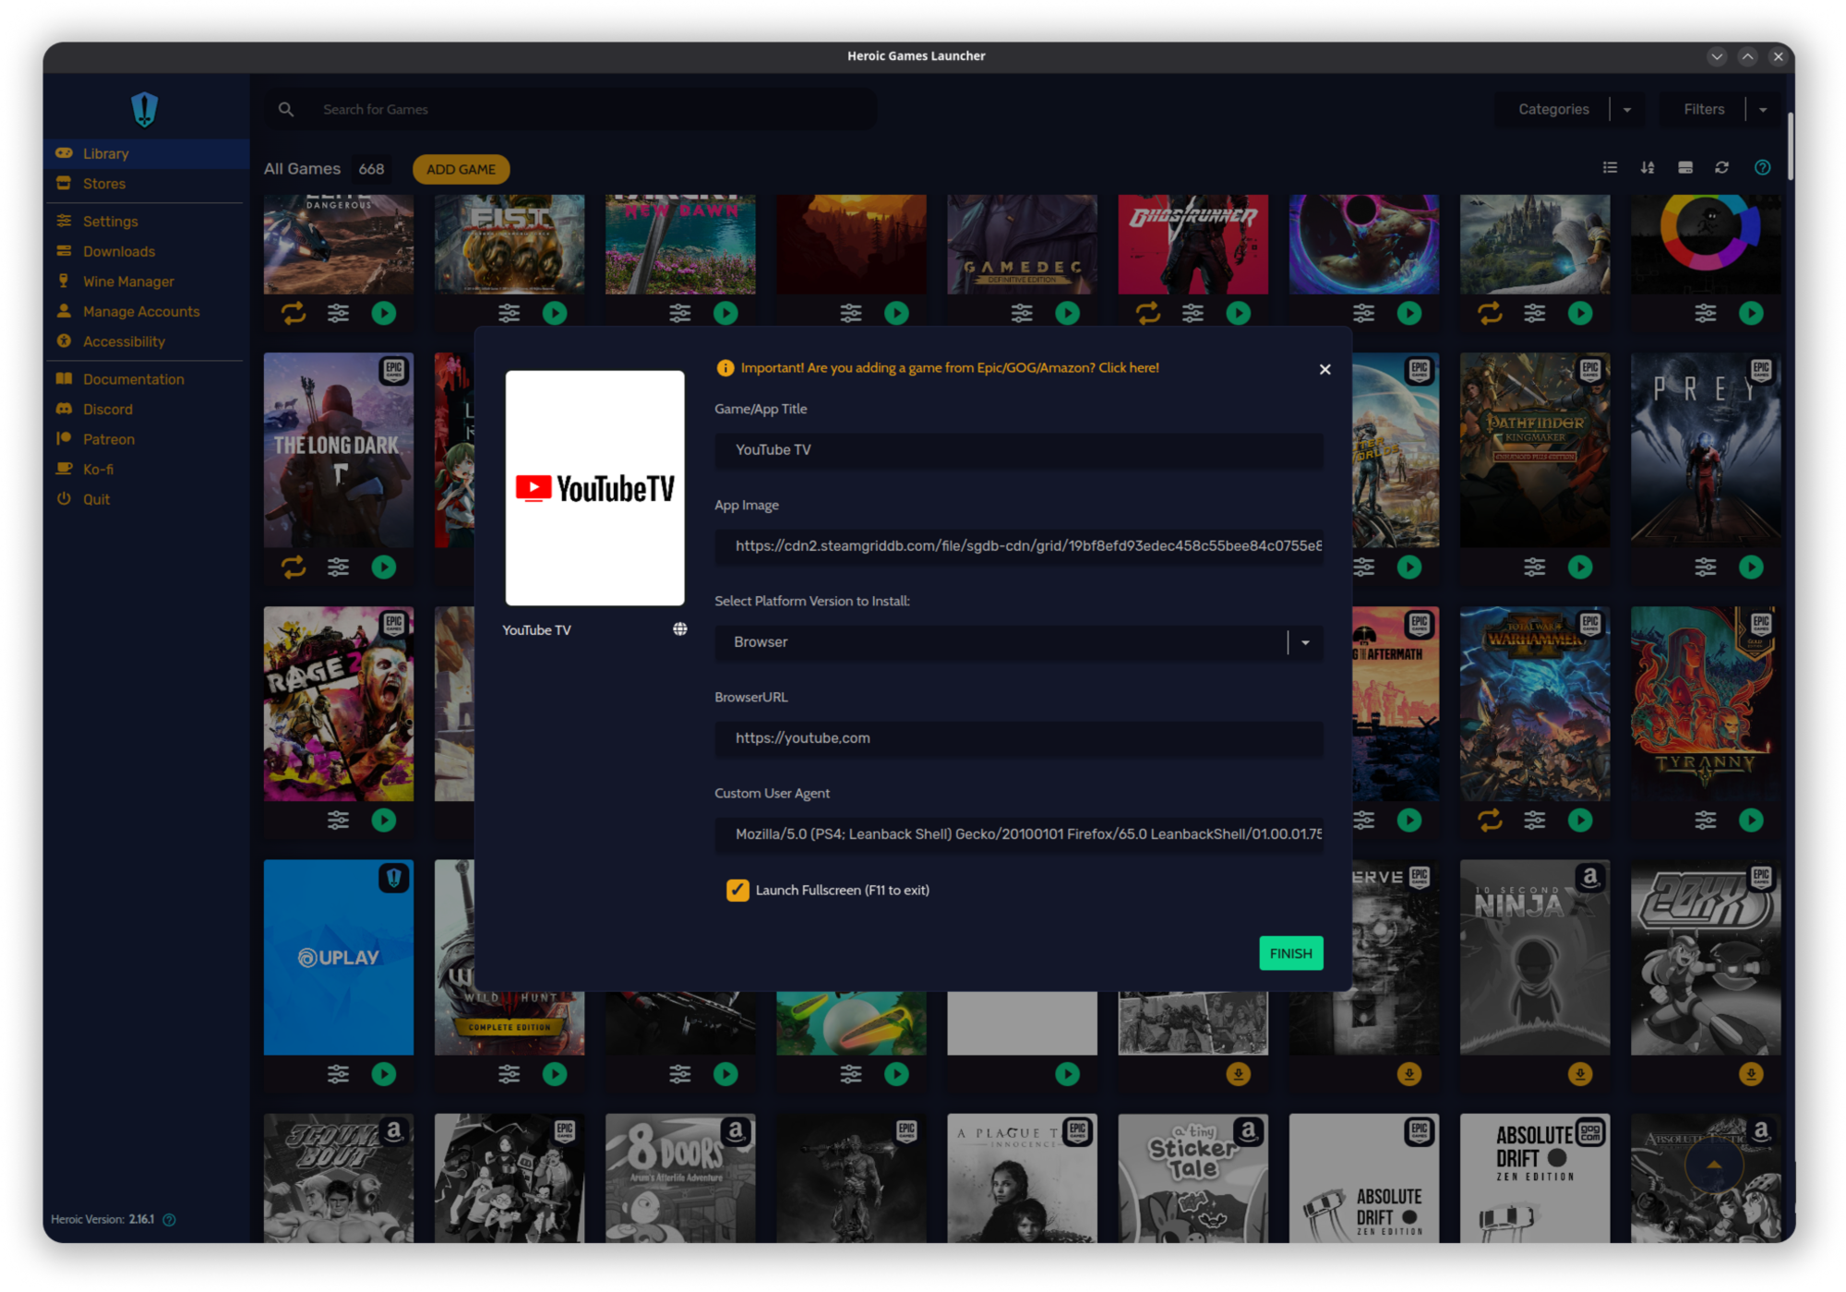Switch library to list view icon

(1610, 167)
